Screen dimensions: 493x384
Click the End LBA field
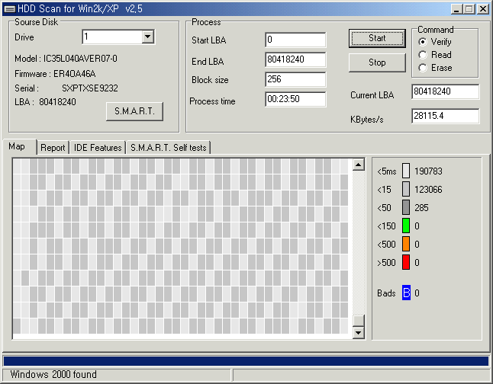click(295, 59)
